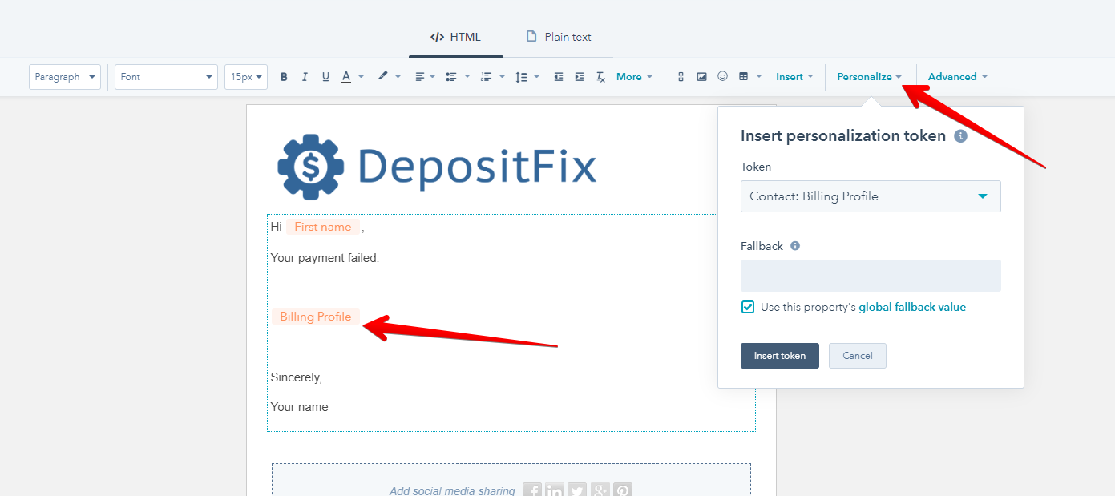The width and height of the screenshot is (1115, 496).
Task: Click the table icon
Action: tap(743, 77)
